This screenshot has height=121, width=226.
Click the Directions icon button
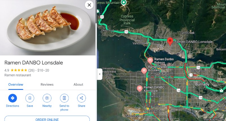(x=12, y=98)
